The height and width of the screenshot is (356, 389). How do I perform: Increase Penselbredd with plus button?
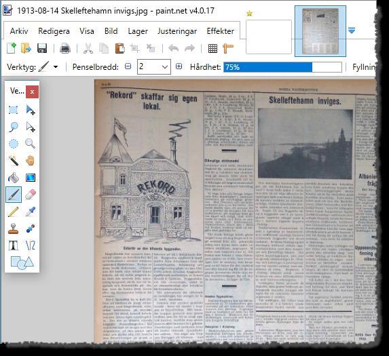[179, 66]
